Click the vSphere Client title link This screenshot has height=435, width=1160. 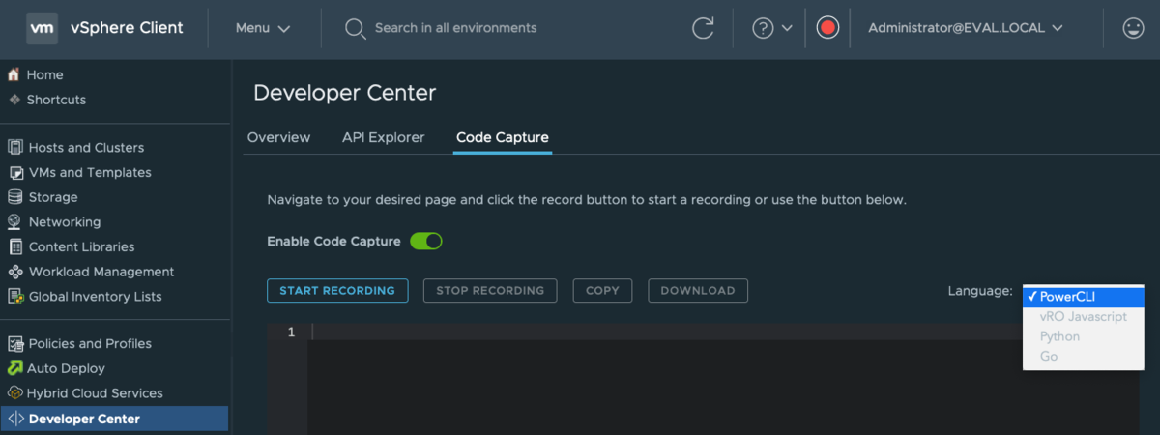coord(127,28)
